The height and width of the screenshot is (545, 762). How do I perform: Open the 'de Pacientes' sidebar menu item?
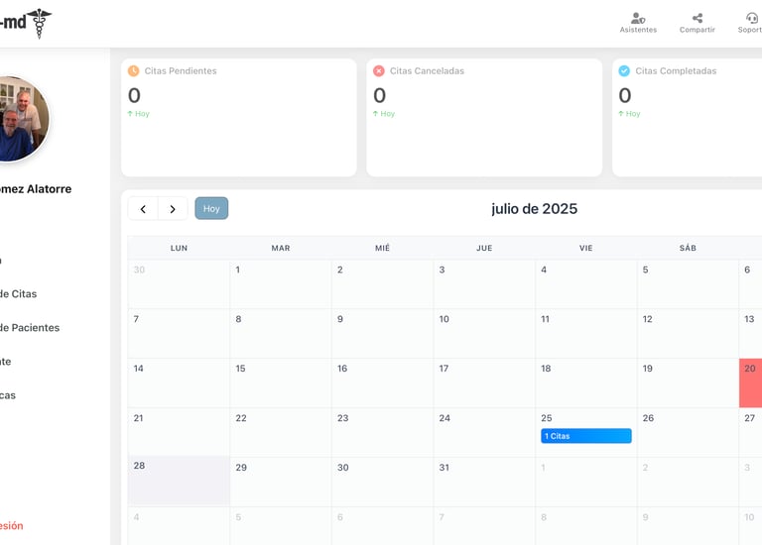30,328
